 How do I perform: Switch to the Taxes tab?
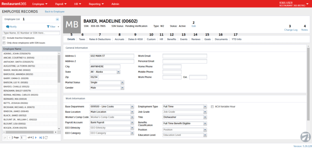click(x=82, y=39)
